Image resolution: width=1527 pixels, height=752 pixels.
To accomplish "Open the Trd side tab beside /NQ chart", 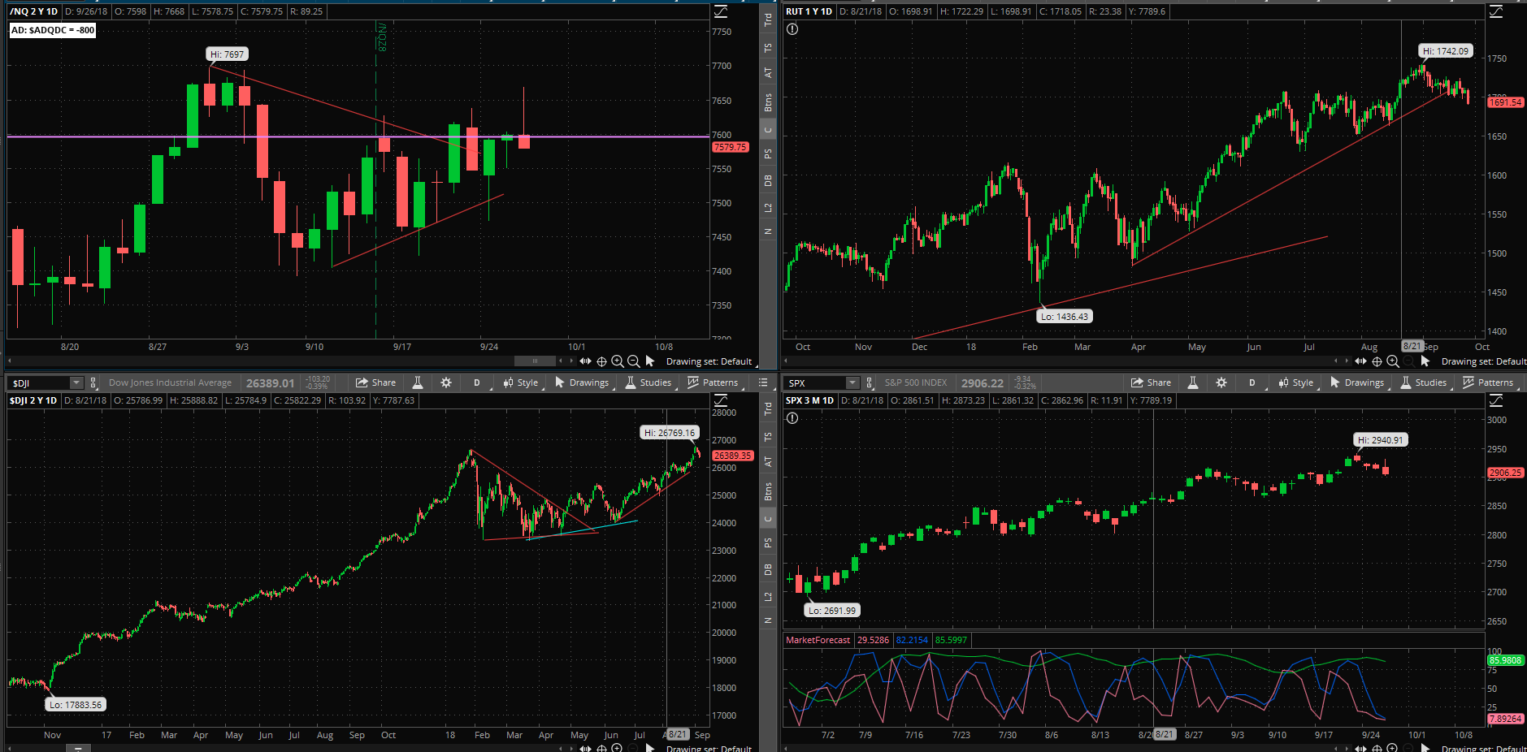I will (x=768, y=19).
